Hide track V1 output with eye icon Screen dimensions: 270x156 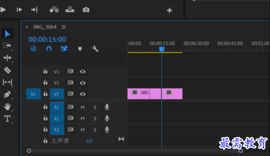pyautogui.click(x=83, y=94)
